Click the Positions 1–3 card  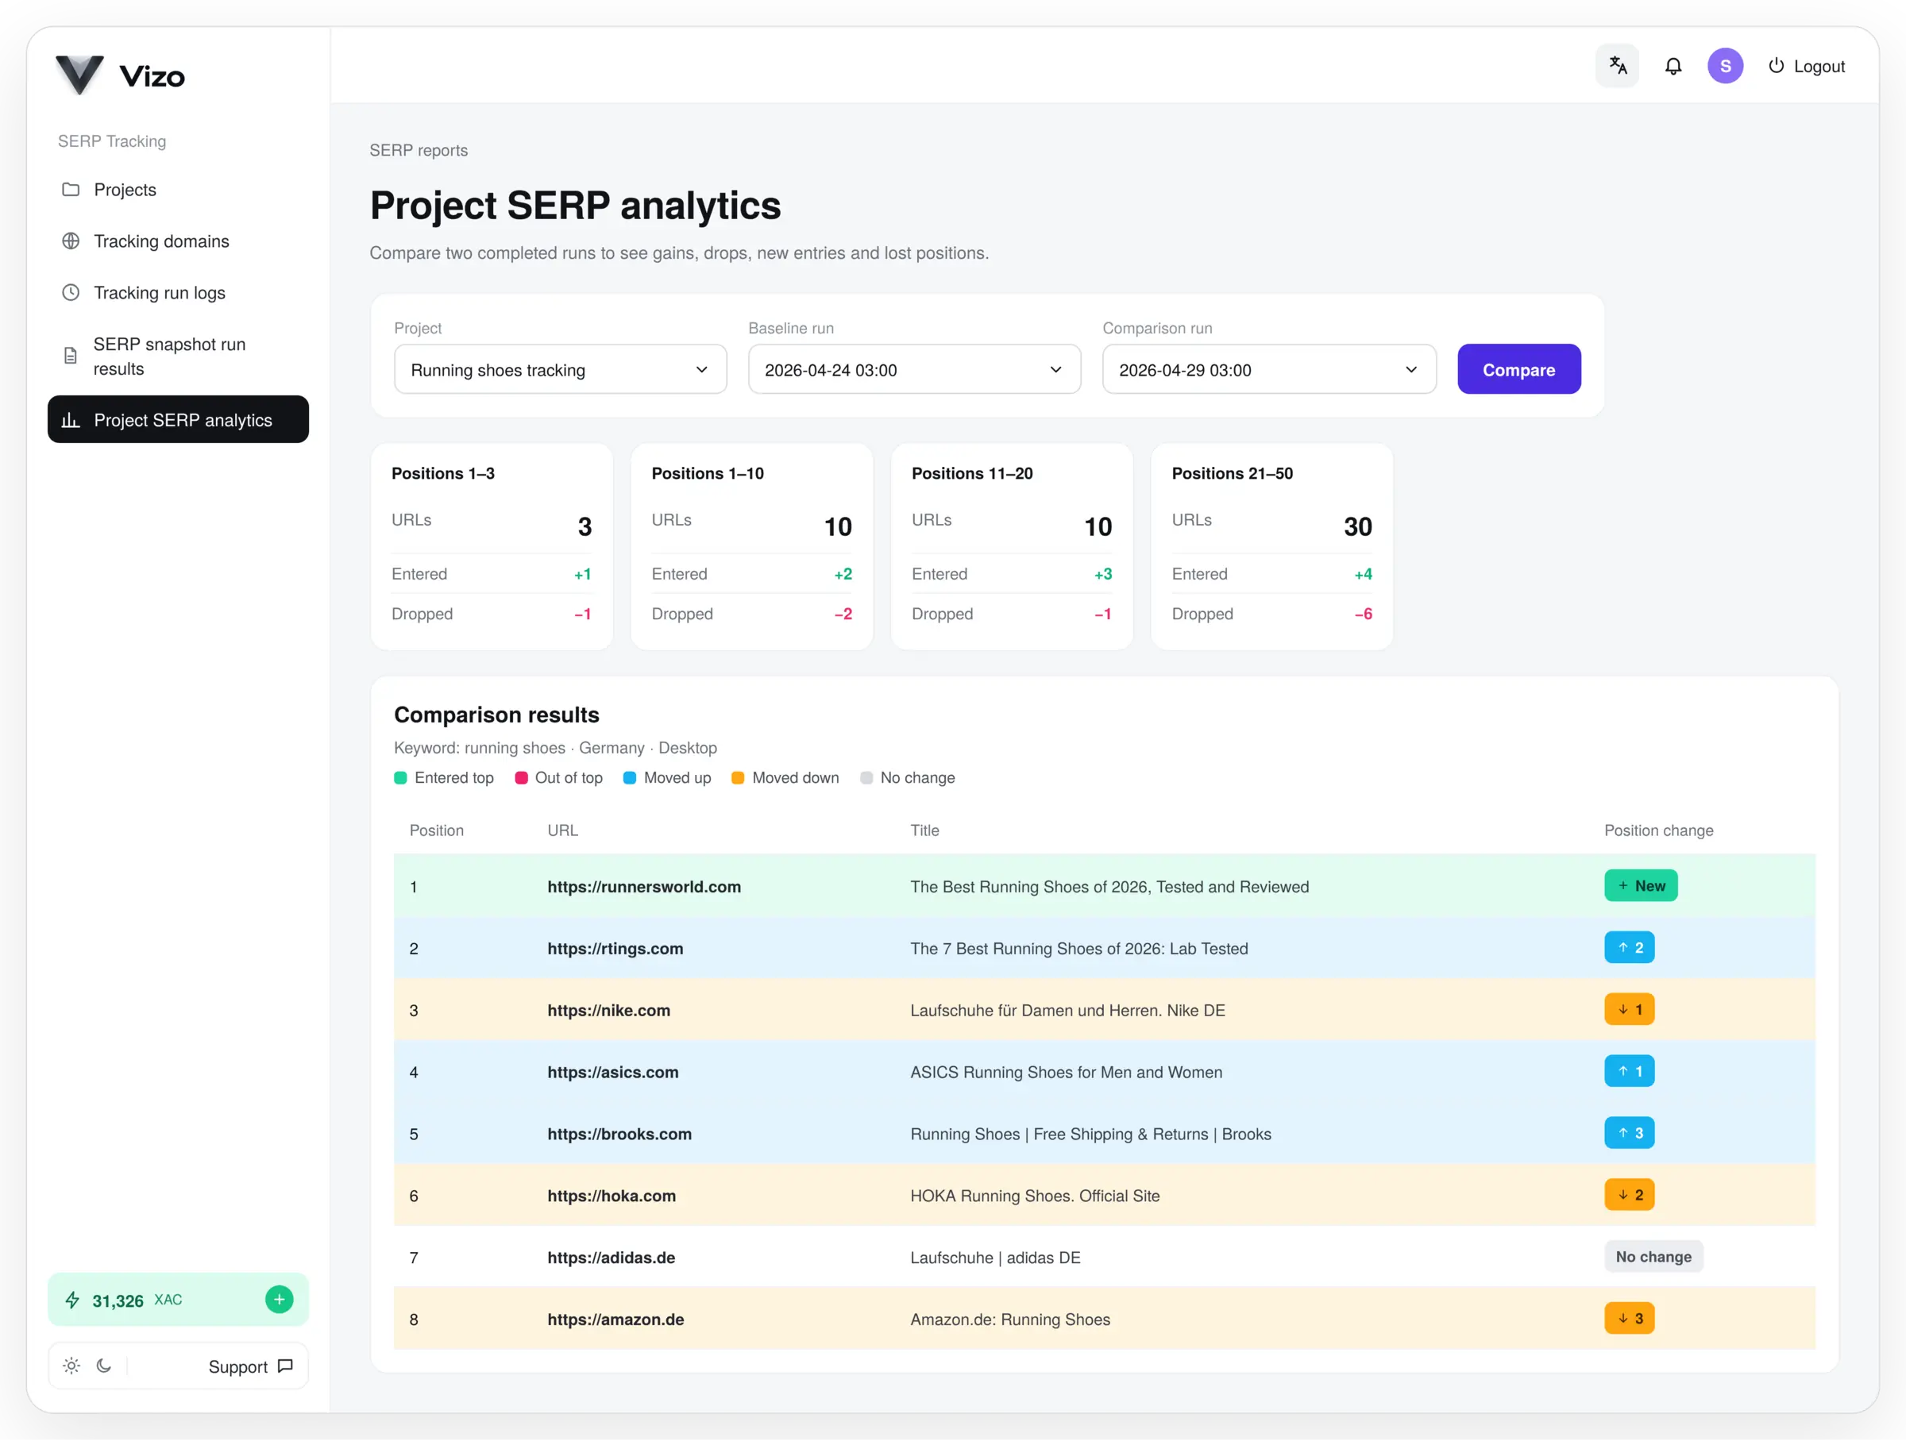(491, 546)
